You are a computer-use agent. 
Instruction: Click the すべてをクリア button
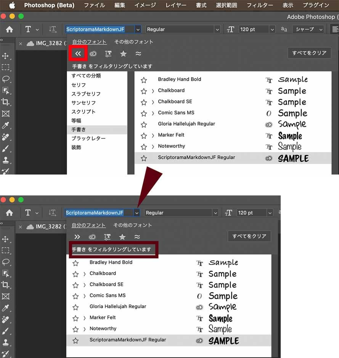pyautogui.click(x=309, y=53)
